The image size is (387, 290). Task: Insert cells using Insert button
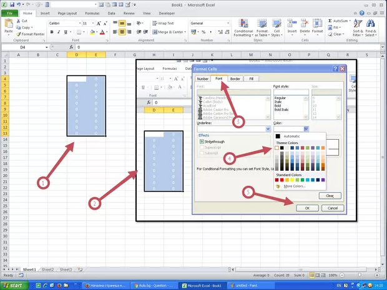click(292, 27)
